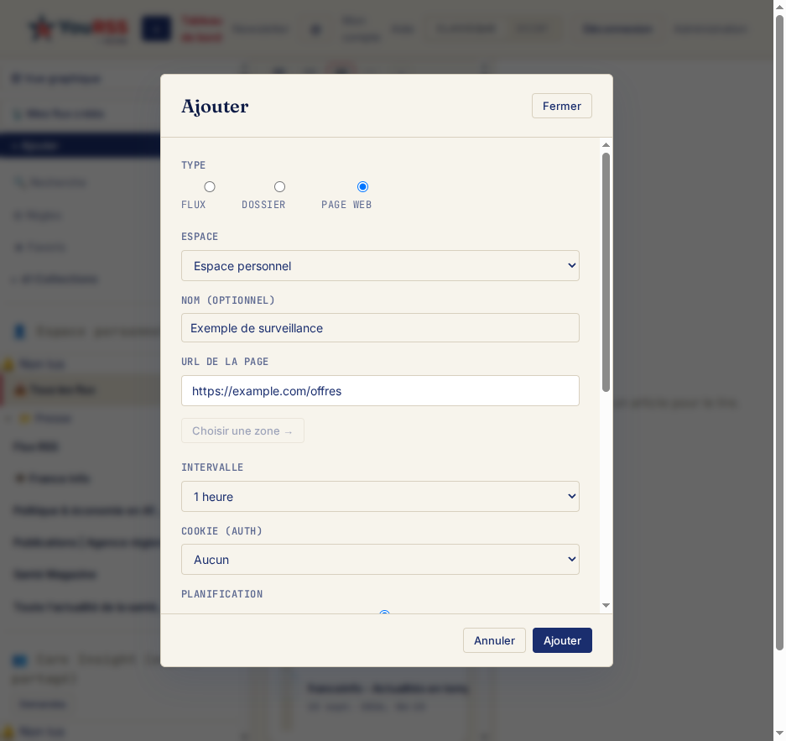Select the Page web radio button

[x=363, y=187]
